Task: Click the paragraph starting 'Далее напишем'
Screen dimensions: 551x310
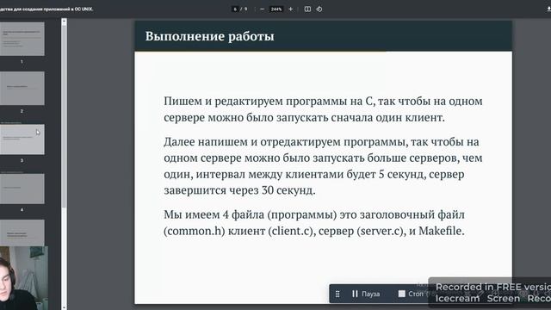Action: pyautogui.click(x=323, y=166)
